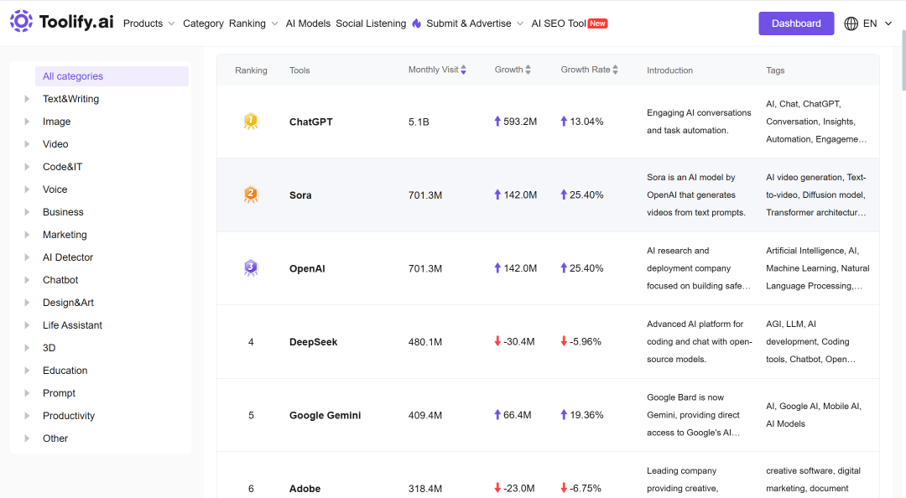
Task: Click the gold rank 1 medal icon
Action: click(251, 122)
